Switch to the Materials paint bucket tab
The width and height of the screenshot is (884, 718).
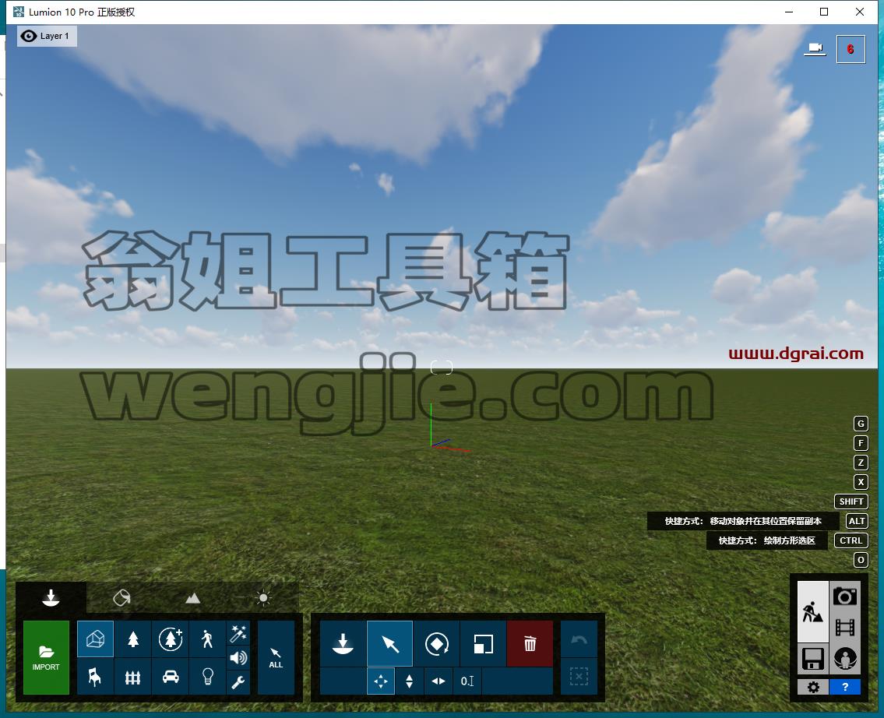point(122,597)
